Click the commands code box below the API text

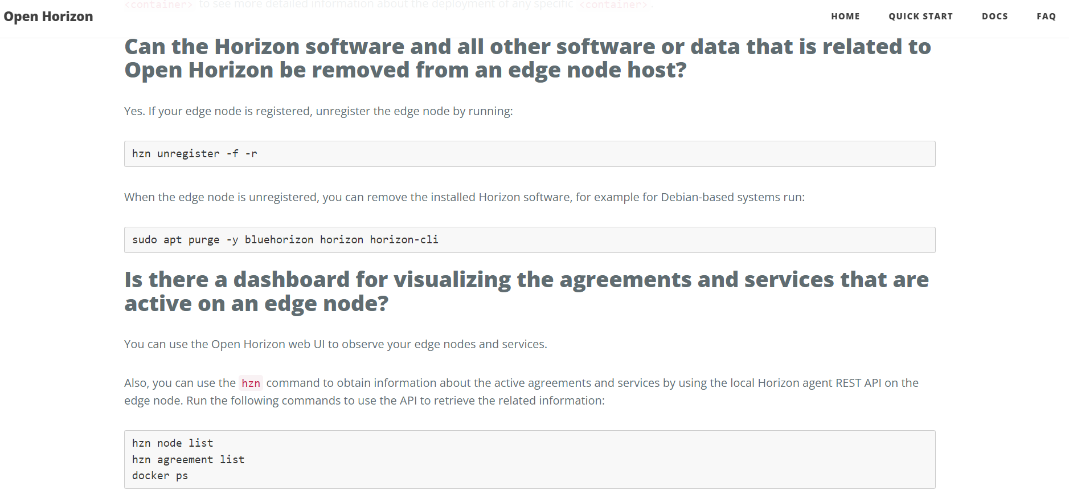tap(529, 459)
